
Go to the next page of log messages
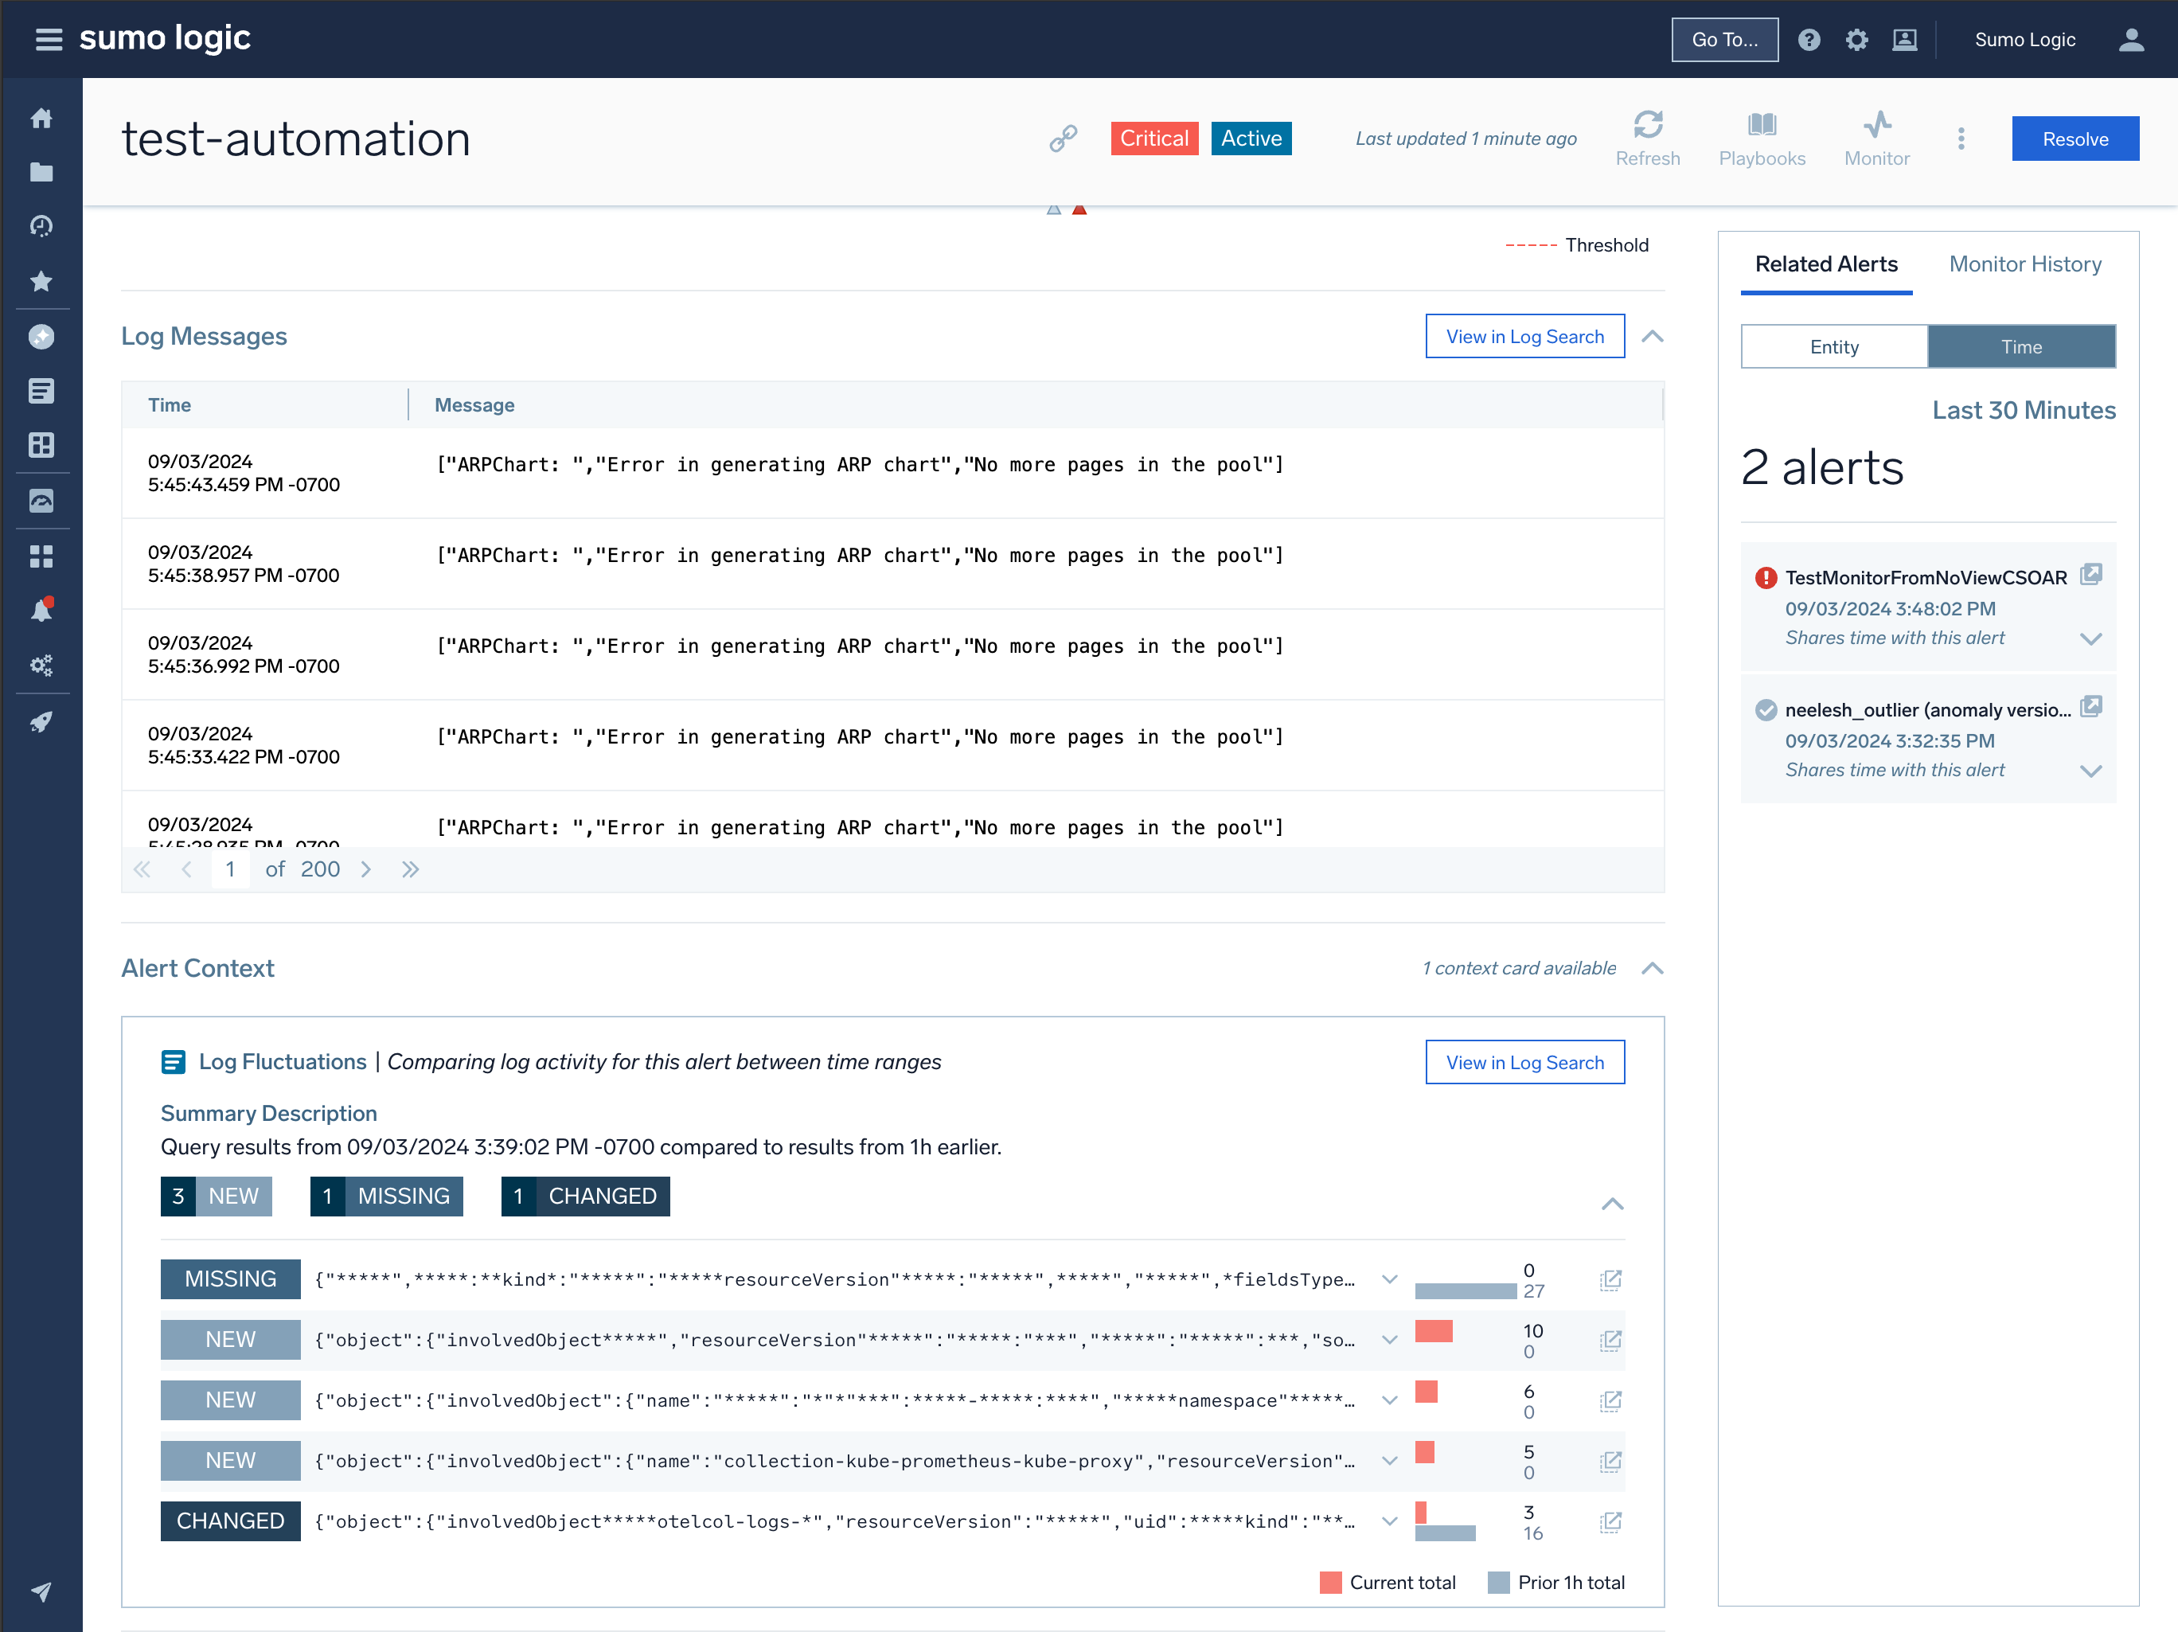[x=365, y=869]
